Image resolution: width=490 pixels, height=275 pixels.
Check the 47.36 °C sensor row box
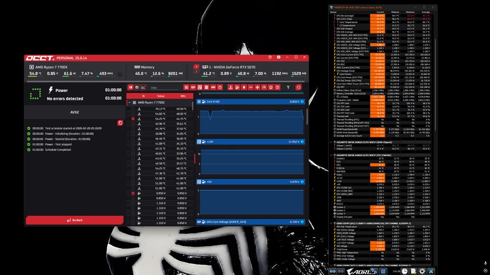[133, 173]
